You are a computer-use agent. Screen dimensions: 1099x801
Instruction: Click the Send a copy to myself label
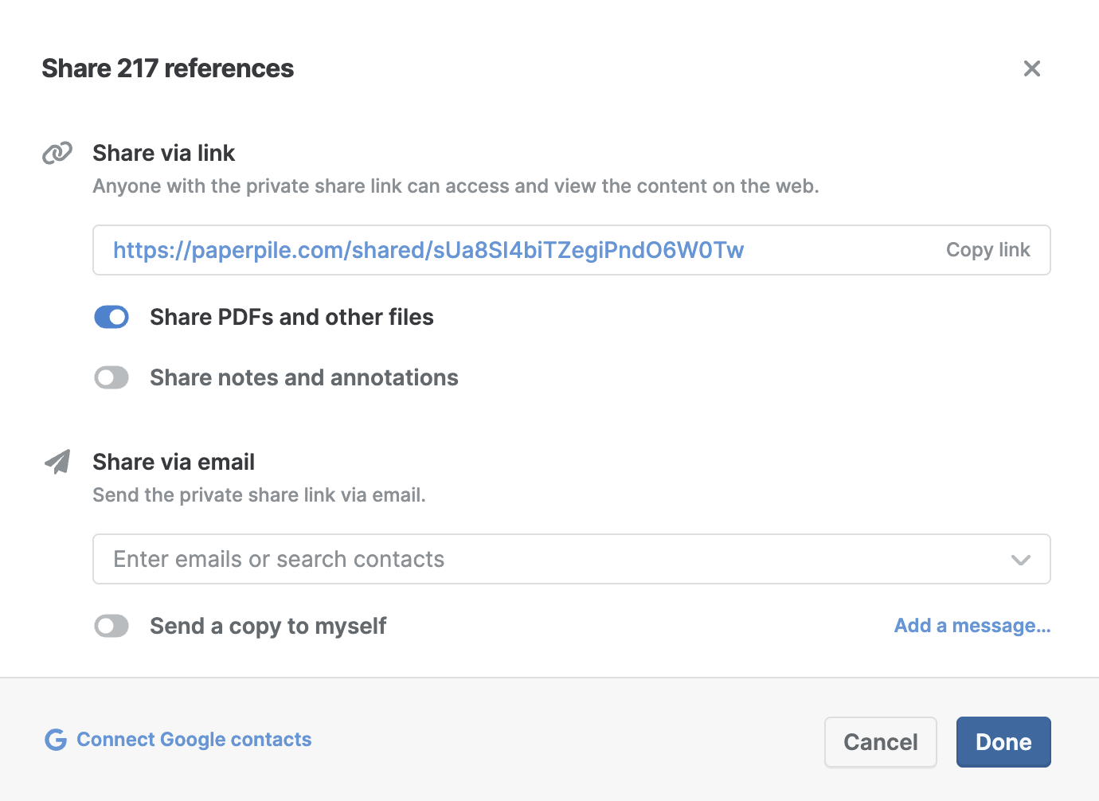268,626
